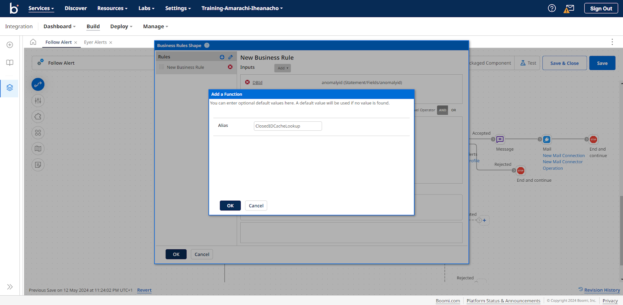Click the Message shape icon
The image size is (623, 305).
(500, 139)
